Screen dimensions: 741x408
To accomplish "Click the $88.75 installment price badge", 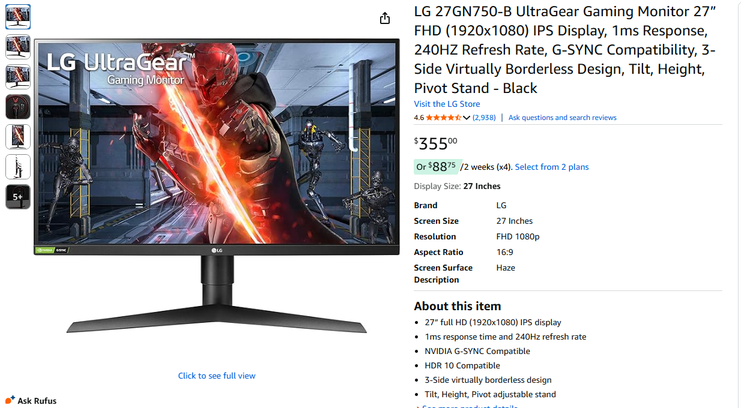I will tap(436, 167).
